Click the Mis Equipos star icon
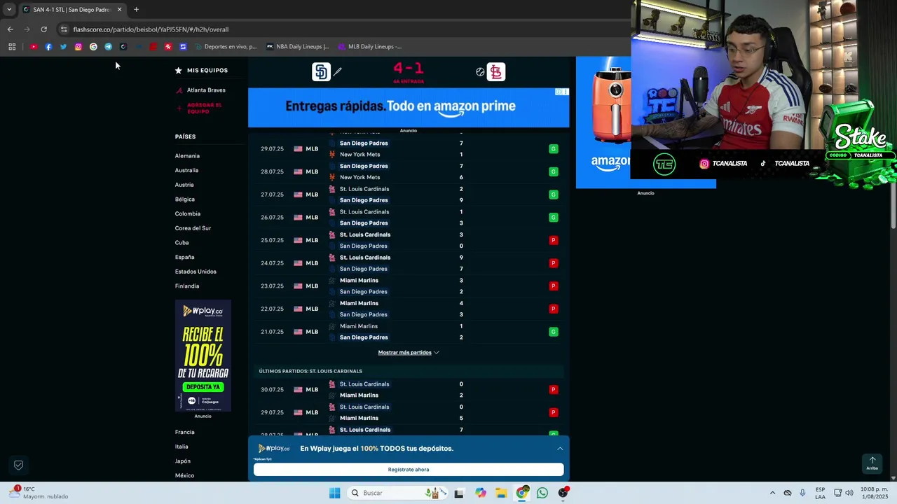 [179, 70]
